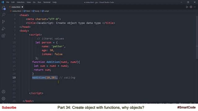Screen dimensions: 198x111
Task: Click the meta charset tag
Action: tap(43, 19)
